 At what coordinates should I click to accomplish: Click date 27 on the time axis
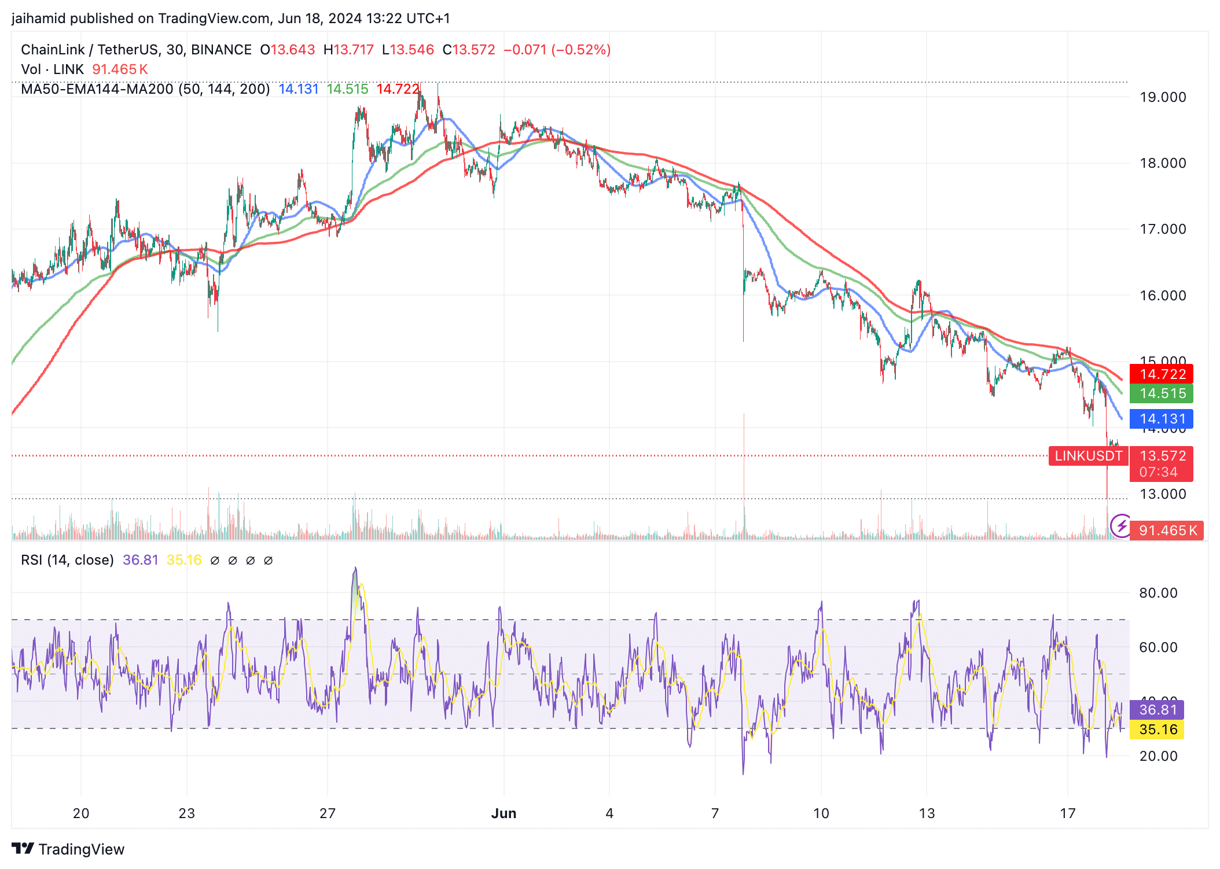tap(328, 813)
